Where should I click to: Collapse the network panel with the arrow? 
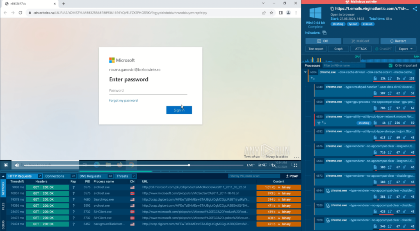[x=4, y=176]
